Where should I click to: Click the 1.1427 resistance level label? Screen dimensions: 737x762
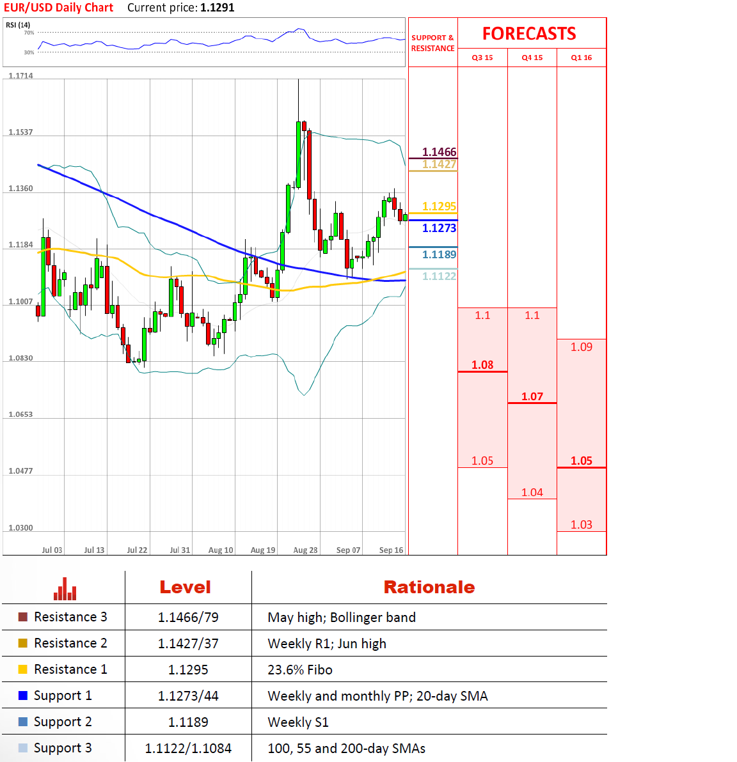point(439,164)
